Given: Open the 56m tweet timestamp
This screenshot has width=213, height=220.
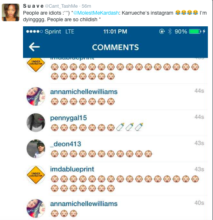Looking at the screenshot, I should [x=86, y=6].
